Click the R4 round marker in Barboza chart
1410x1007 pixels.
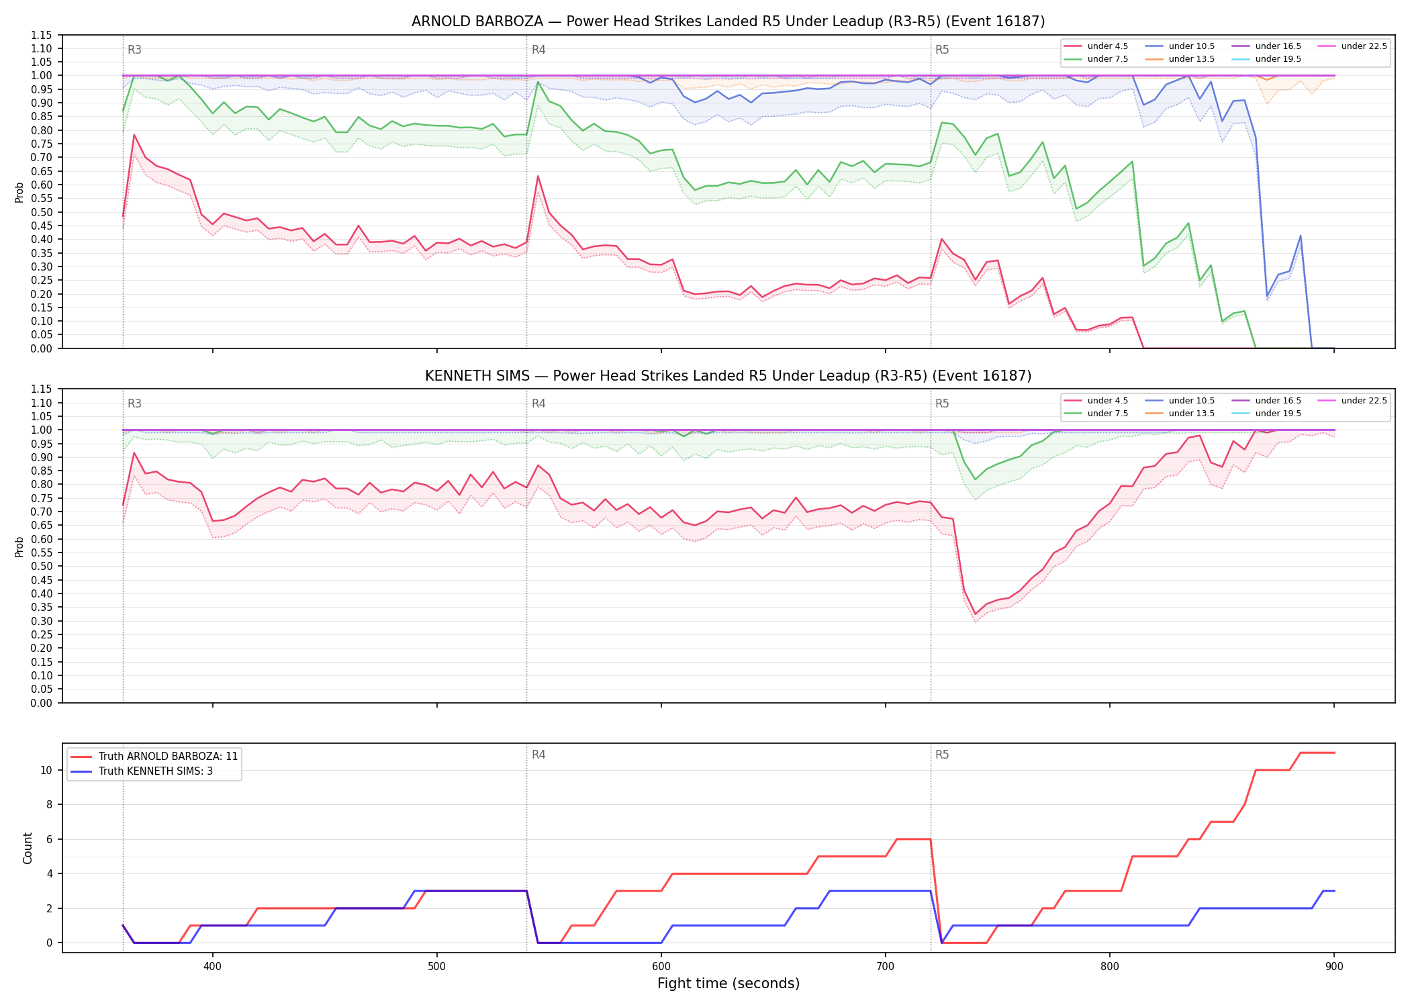(538, 50)
